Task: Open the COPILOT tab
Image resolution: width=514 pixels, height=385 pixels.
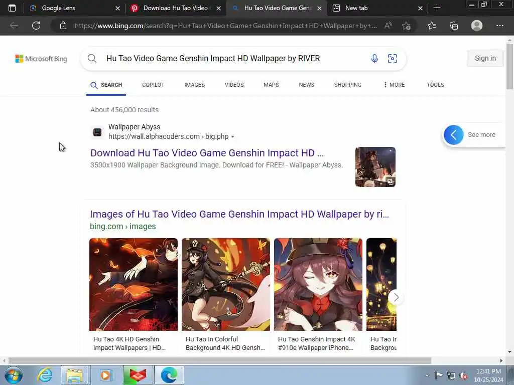Action: tap(153, 85)
